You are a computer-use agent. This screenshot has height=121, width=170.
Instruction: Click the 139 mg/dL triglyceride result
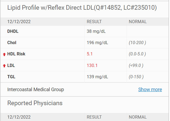pyautogui.click(x=97, y=77)
